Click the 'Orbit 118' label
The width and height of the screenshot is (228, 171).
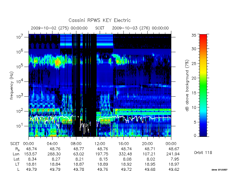(203, 152)
